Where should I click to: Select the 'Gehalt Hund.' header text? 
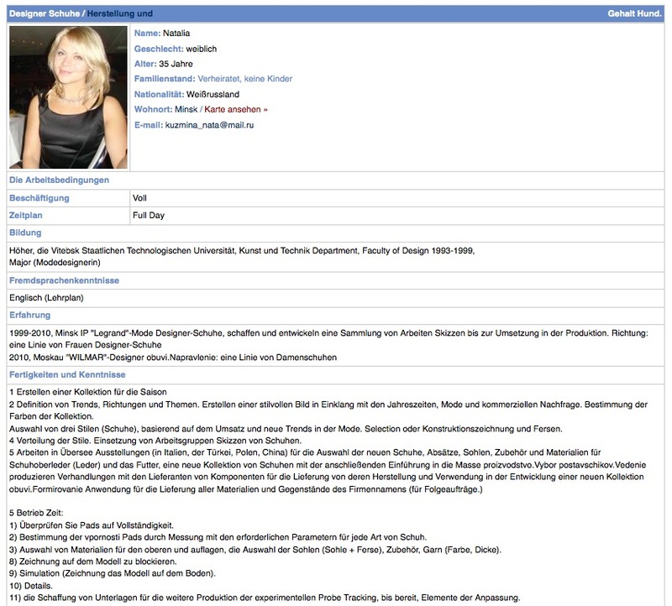click(x=634, y=13)
